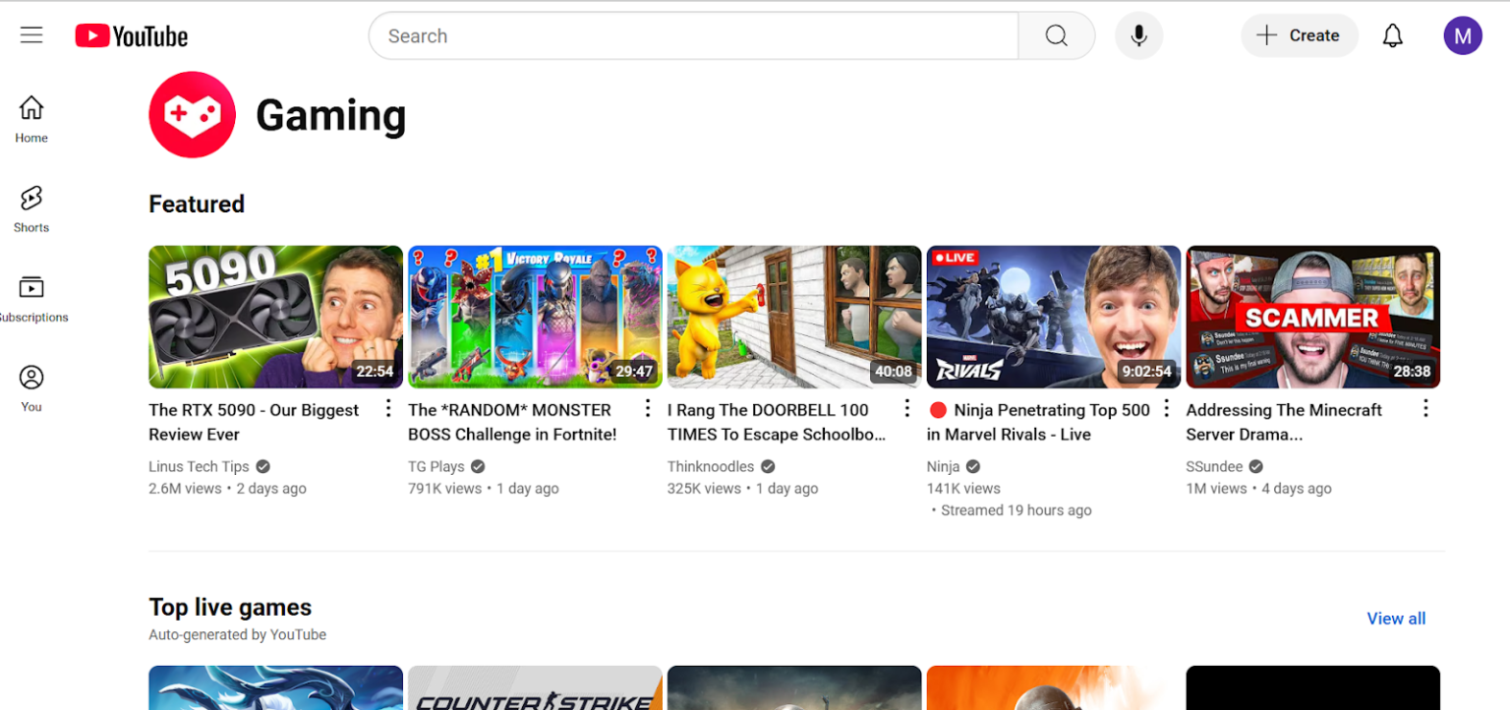The image size is (1510, 710).
Task: View all top live games
Action: pyautogui.click(x=1395, y=619)
